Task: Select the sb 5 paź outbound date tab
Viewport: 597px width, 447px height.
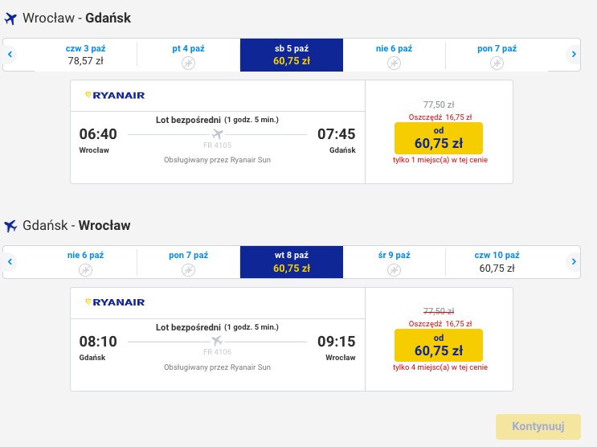Action: (x=291, y=55)
